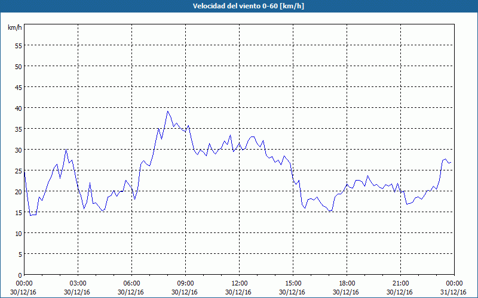The image size is (478, 298).
Task: Click the y-axis value 50
Action: point(19,67)
